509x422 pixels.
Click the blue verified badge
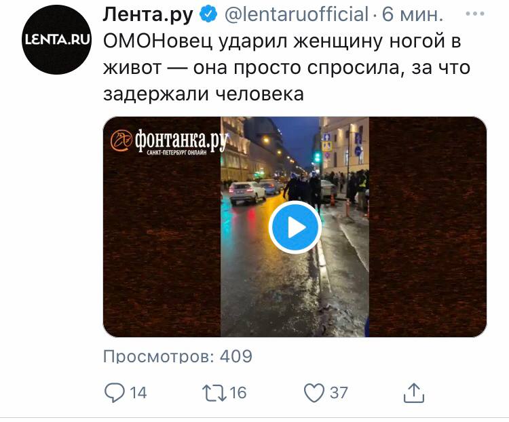click(x=208, y=14)
